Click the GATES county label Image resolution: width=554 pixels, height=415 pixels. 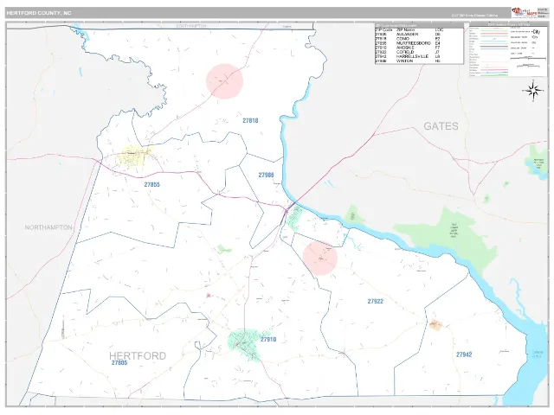[441, 126]
